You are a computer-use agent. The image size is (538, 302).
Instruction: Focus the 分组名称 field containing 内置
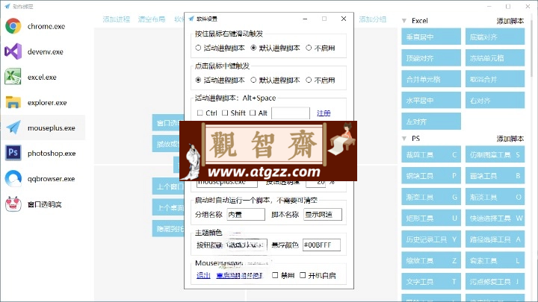click(246, 215)
